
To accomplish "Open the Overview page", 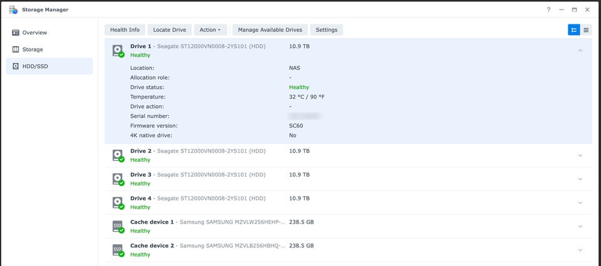I will pyautogui.click(x=49, y=32).
